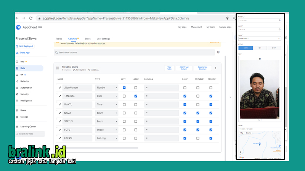Uncheck KEY checkbox for _RowNumber

(x=124, y=88)
